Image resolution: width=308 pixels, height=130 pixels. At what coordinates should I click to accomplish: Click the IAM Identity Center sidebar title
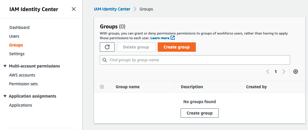[x=34, y=9]
